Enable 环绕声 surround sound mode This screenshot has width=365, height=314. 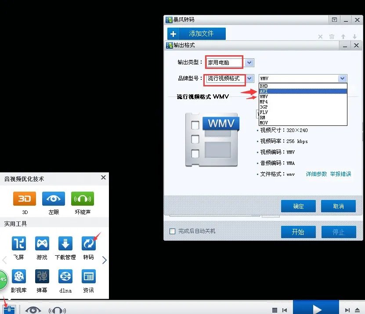point(82,199)
